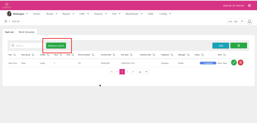Open the Lux - Jun property dropdown
This screenshot has width=257, height=123.
click(x=235, y=21)
